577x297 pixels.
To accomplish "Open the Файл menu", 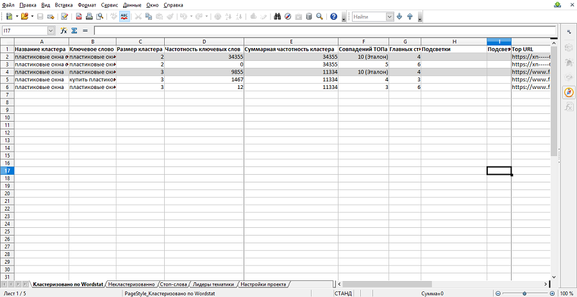I will pyautogui.click(x=8, y=5).
